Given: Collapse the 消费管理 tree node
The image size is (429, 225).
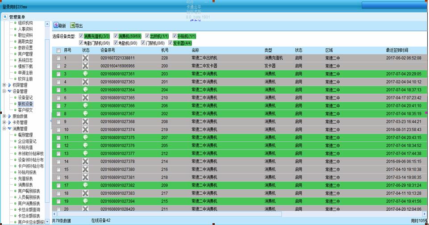Looking at the screenshot, I should pyautogui.click(x=4, y=129).
